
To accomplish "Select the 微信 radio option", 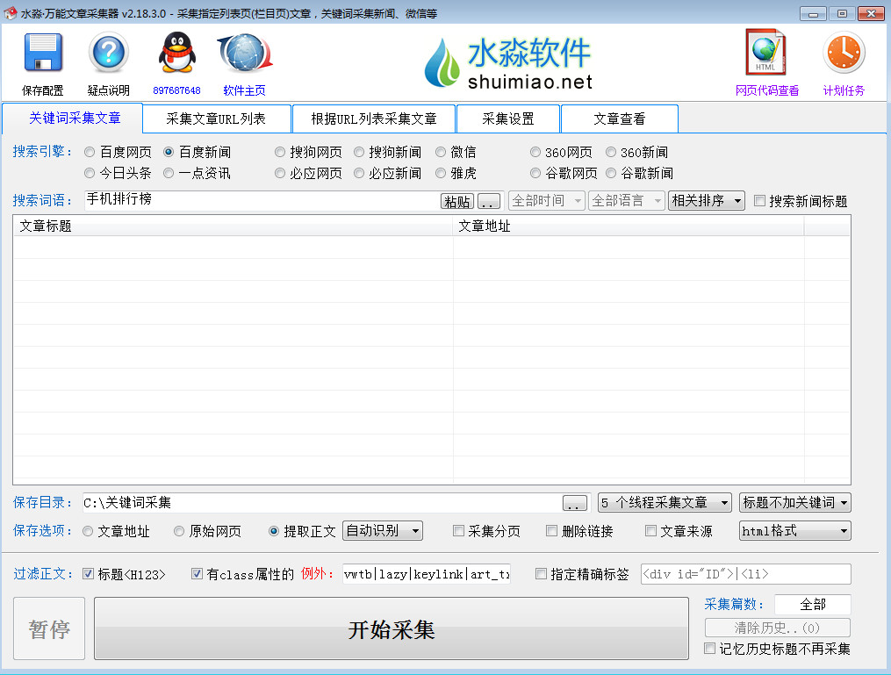I will point(441,152).
